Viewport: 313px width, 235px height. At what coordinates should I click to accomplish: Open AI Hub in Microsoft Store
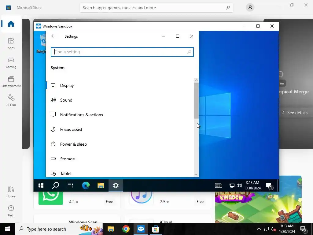[x=11, y=100]
